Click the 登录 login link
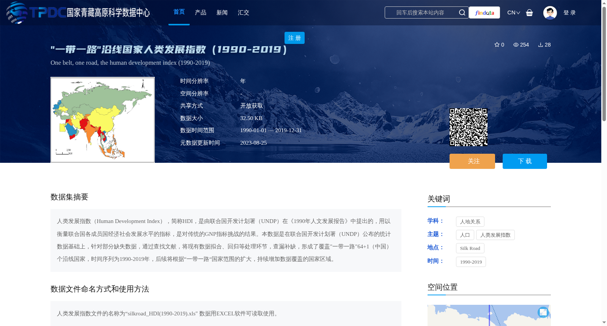 [569, 12]
